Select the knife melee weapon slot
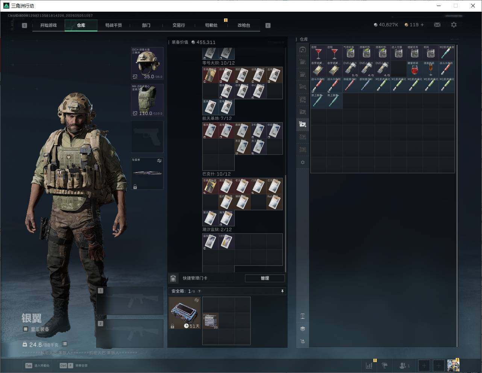The image size is (482, 373). [147, 173]
